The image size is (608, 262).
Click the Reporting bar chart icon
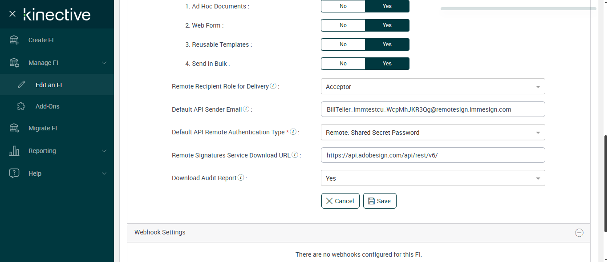click(x=14, y=151)
